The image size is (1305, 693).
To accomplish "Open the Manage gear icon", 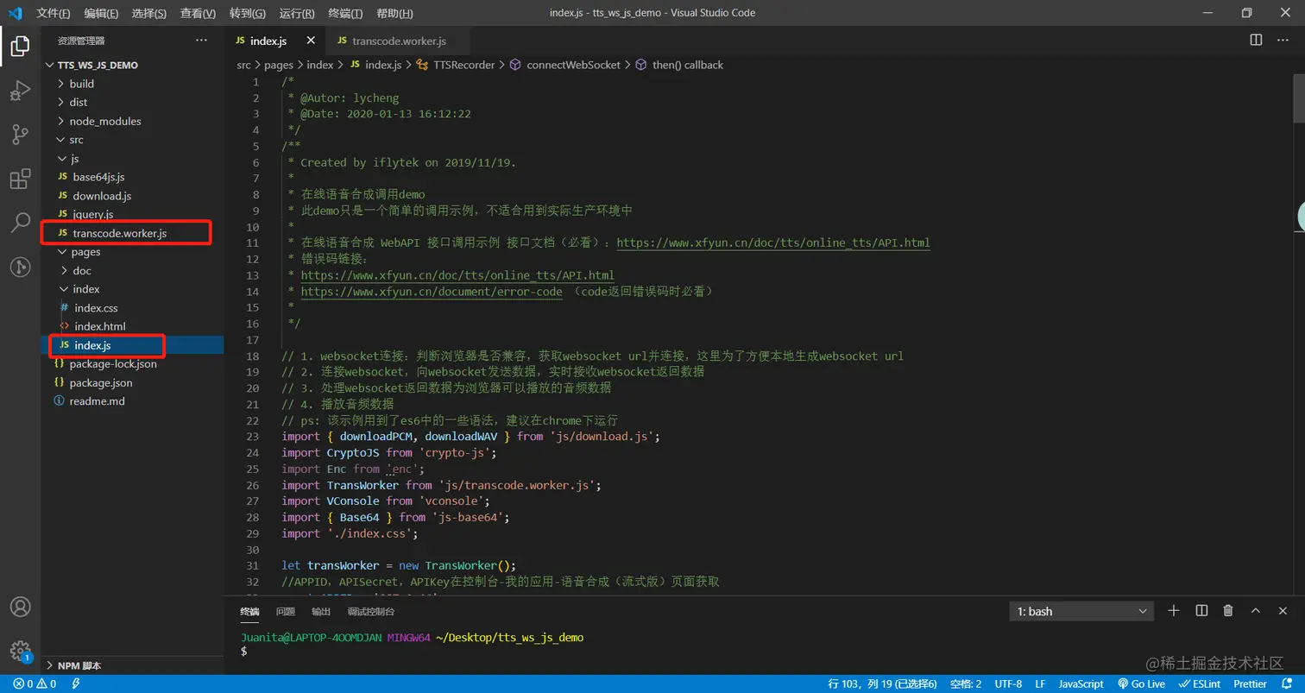I will [20, 650].
